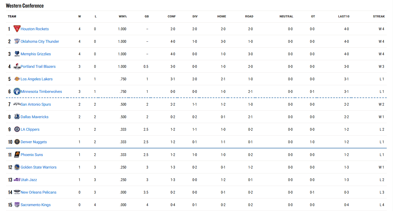Click the San Antonio Spurs logo
393x211 pixels.
coord(17,104)
